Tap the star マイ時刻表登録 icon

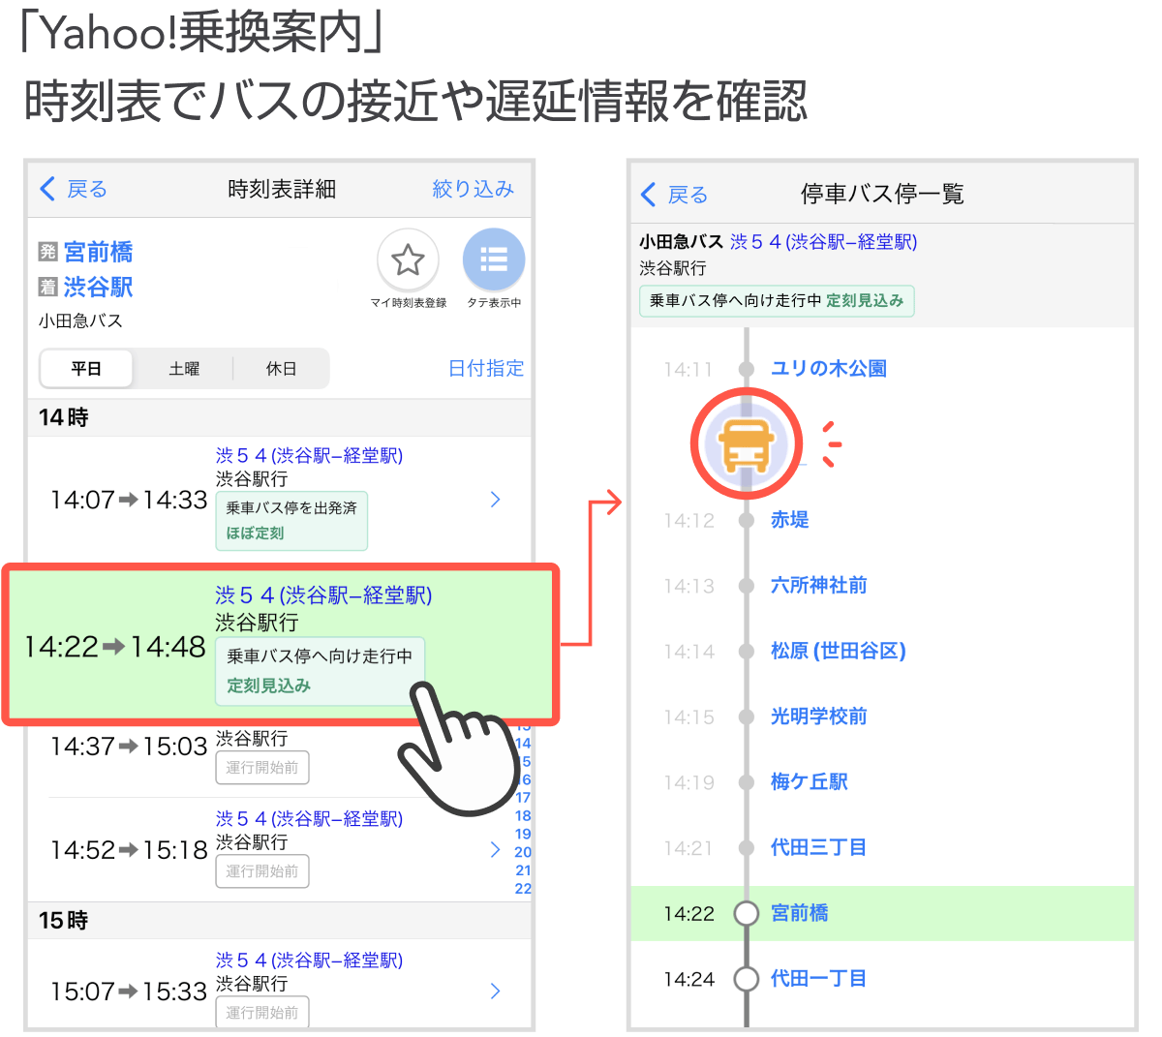[x=408, y=260]
